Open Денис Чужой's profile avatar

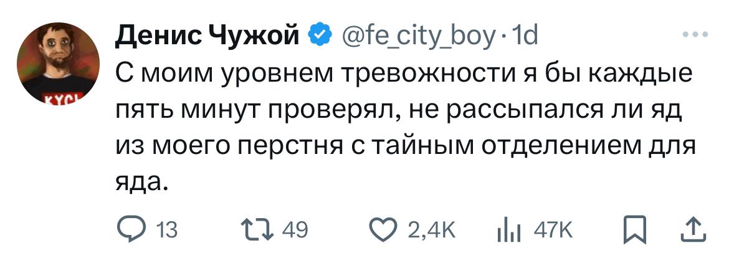pyautogui.click(x=58, y=64)
